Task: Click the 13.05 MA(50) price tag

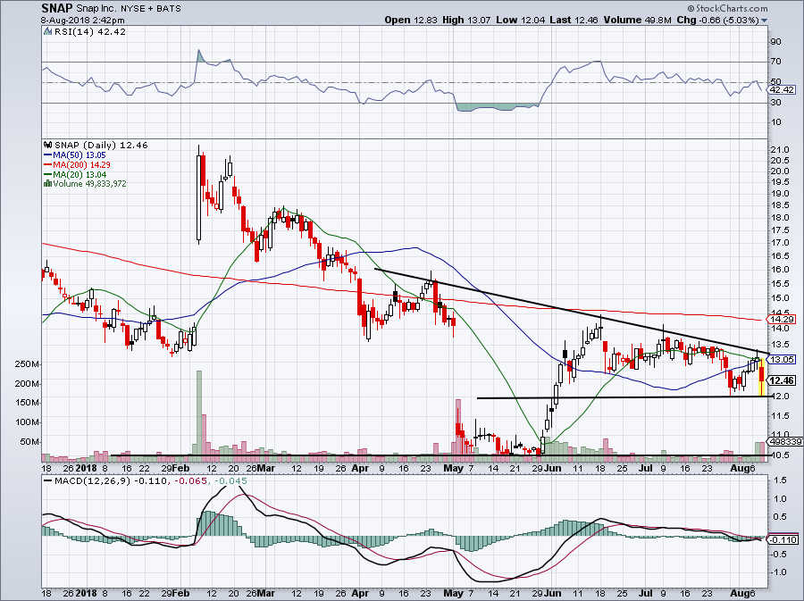Action: [x=783, y=359]
